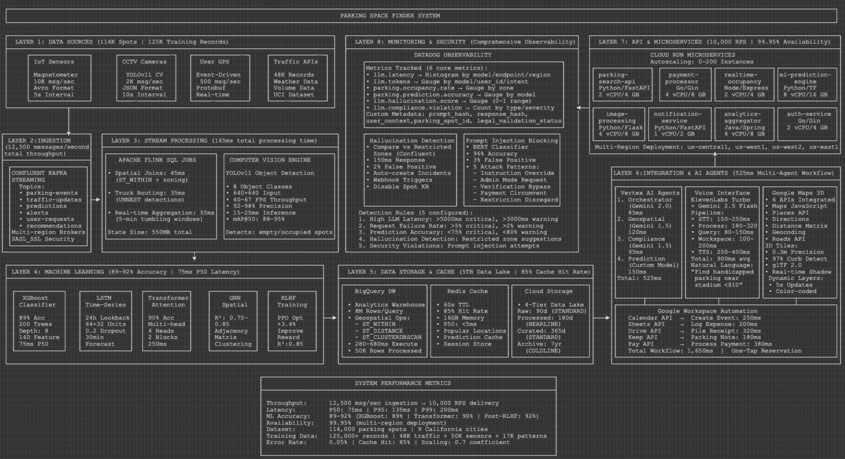
Task: Click the Computer Vision Engine box
Action: (x=279, y=196)
